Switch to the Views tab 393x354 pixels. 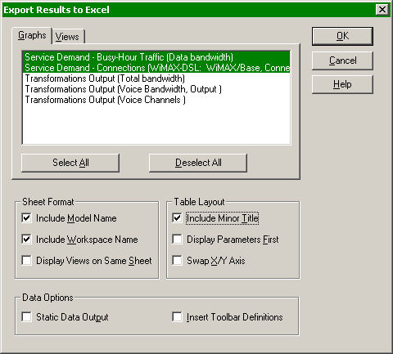click(x=68, y=36)
